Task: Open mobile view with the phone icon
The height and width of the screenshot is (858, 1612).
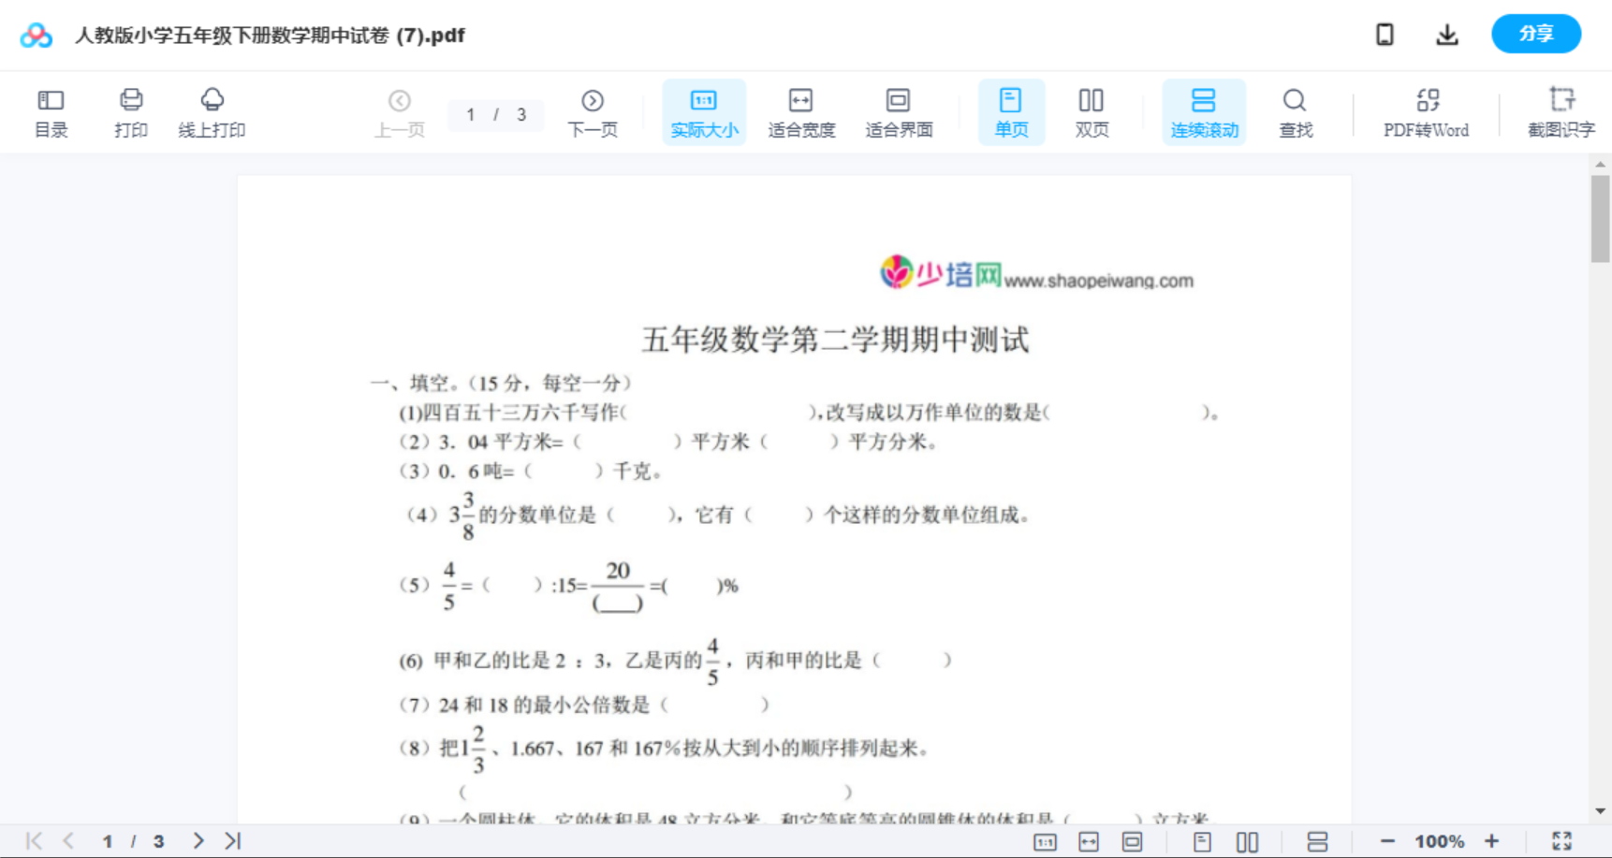Action: (1385, 34)
